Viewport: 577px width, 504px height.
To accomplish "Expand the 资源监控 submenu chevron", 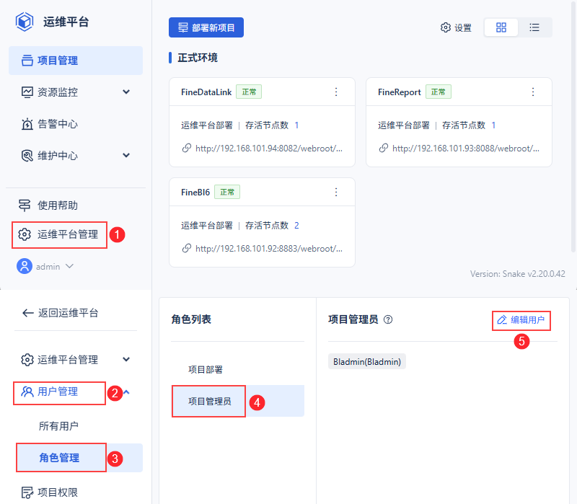I will (x=126, y=92).
